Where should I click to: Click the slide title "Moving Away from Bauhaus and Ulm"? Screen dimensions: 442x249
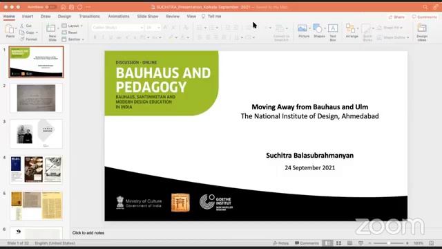(x=310, y=107)
